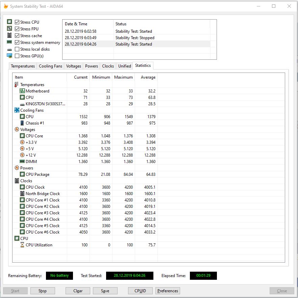
Task: Click the monitor icon beside Stress GPU(s)
Action: click(x=9, y=56)
